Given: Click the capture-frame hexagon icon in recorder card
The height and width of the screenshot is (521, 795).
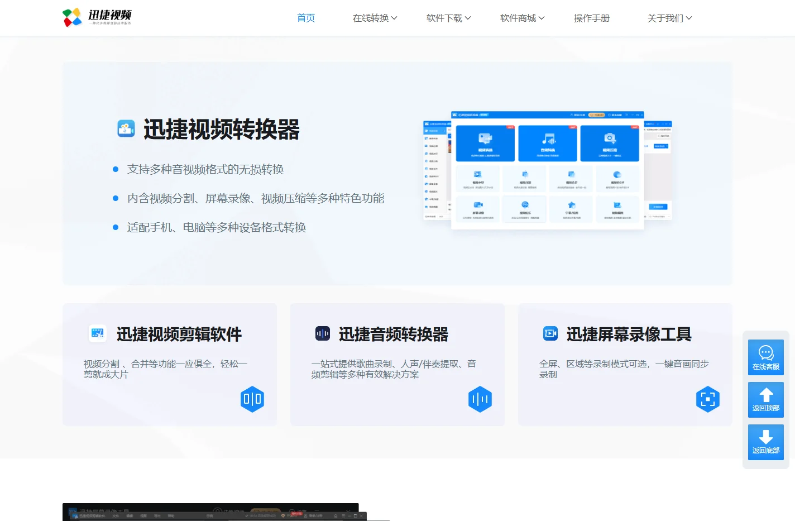Looking at the screenshot, I should point(708,399).
